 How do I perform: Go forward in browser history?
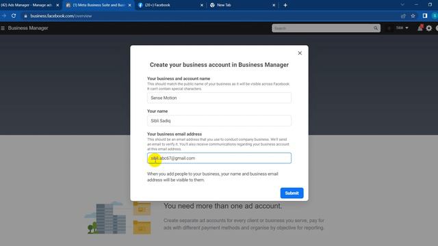click(4, 16)
